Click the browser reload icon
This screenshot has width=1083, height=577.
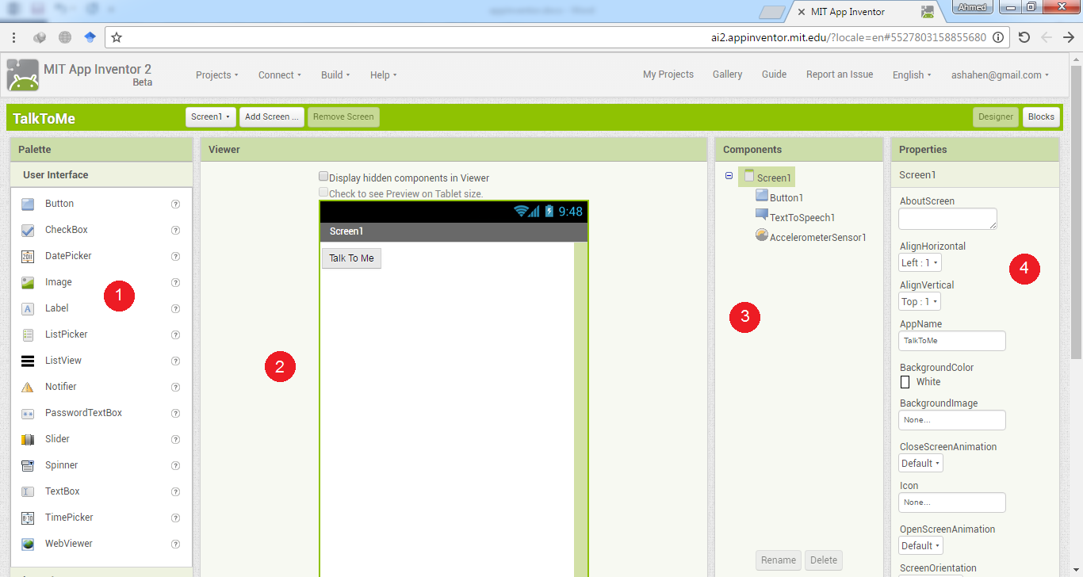(x=1024, y=37)
